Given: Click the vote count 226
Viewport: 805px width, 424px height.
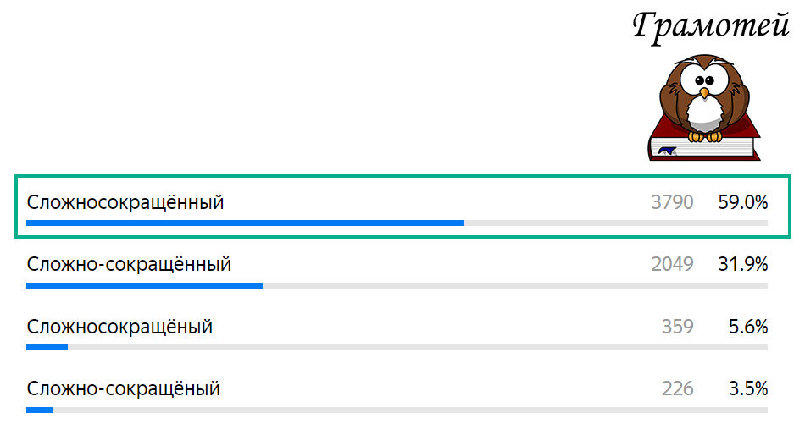Looking at the screenshot, I should pos(678,389).
